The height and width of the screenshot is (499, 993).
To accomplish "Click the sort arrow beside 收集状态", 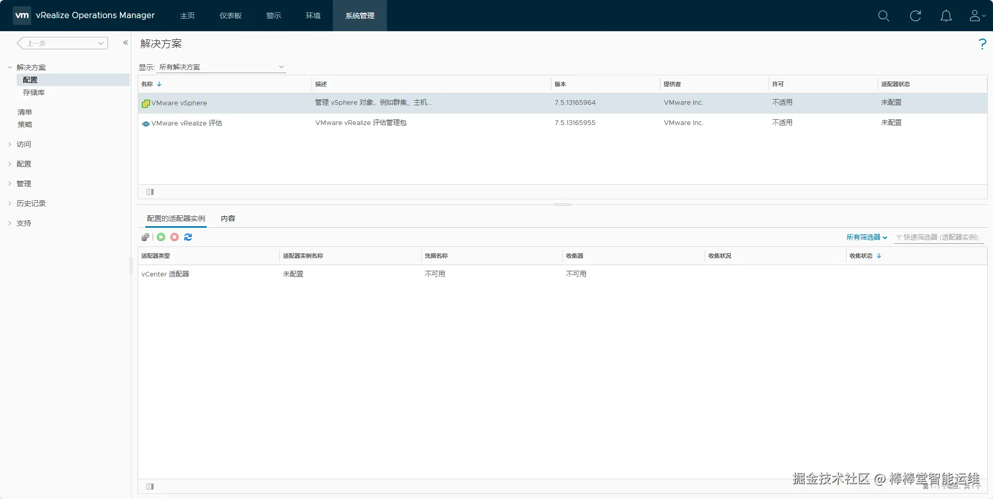I will click(879, 256).
